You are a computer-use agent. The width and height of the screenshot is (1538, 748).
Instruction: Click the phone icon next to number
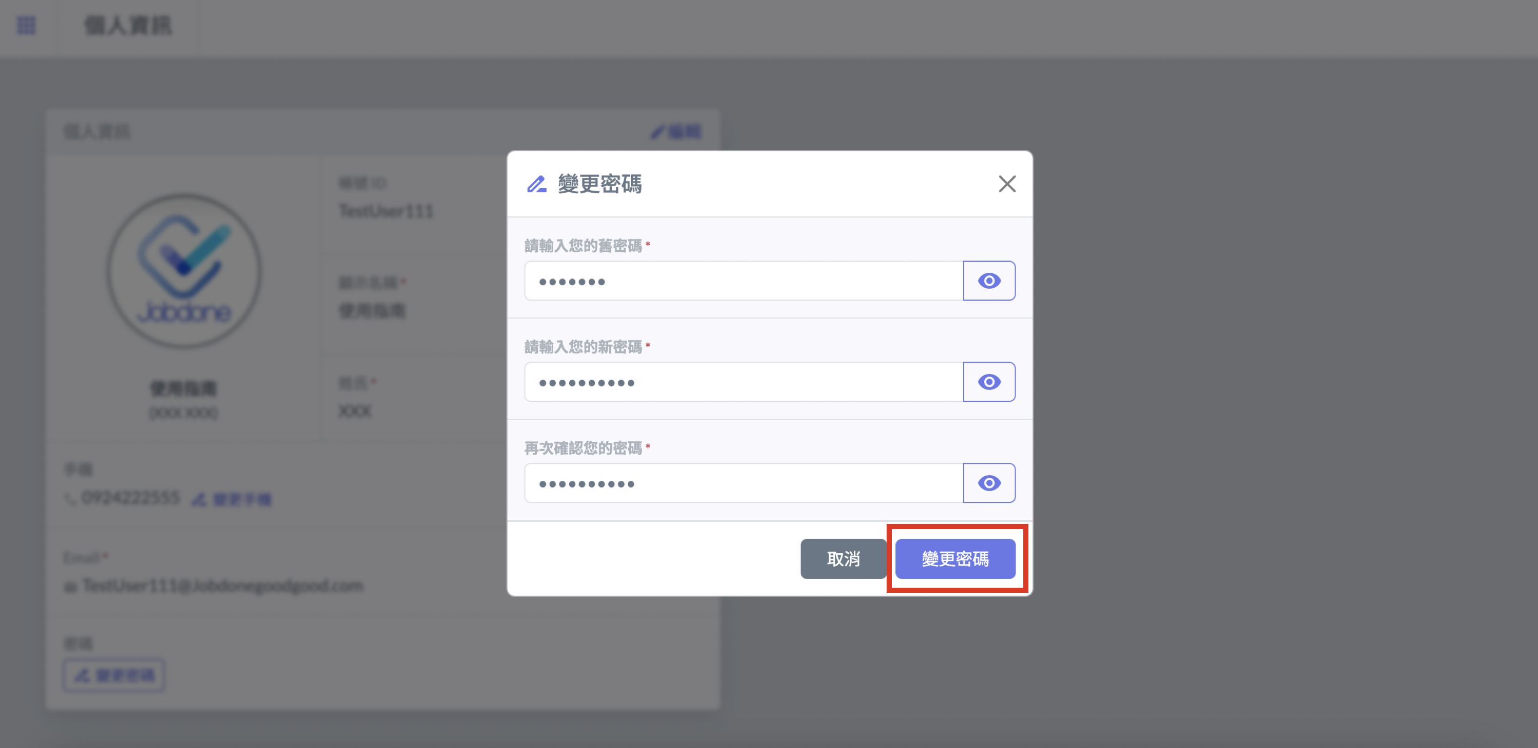click(70, 498)
